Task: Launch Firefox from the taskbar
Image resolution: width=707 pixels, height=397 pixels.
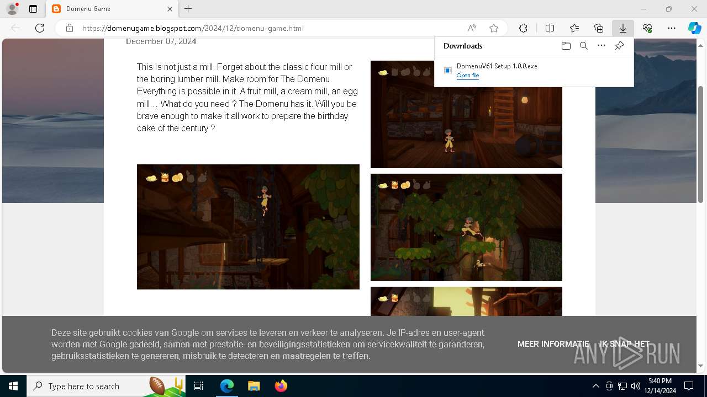Action: coord(281,386)
